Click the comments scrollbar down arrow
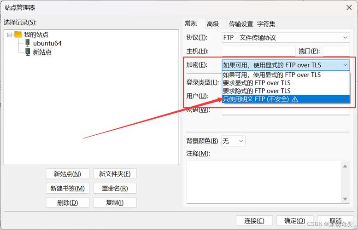The width and height of the screenshot is (358, 230). (345, 199)
